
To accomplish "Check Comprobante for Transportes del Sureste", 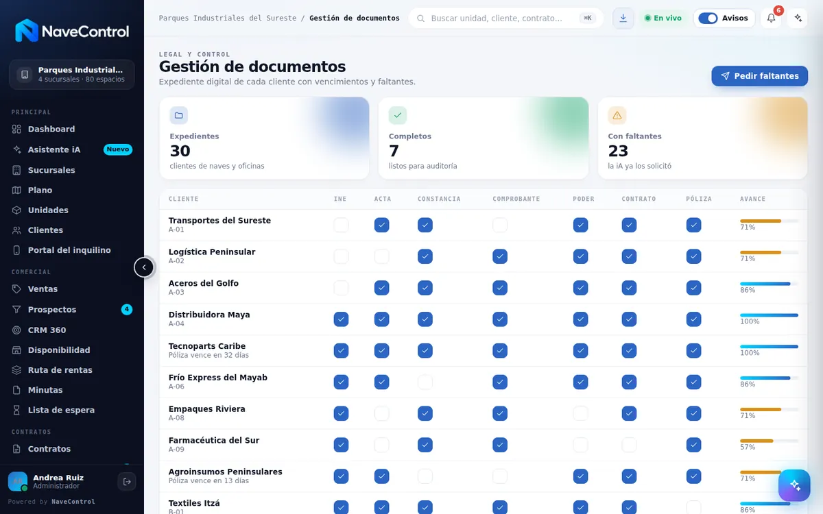I will (x=500, y=225).
